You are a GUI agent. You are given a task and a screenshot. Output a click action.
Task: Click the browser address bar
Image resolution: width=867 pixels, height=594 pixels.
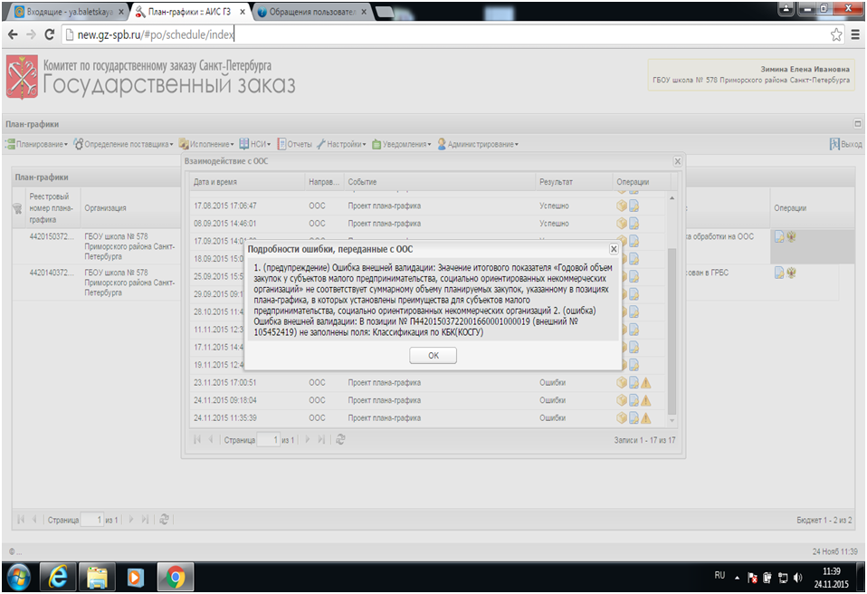[443, 34]
